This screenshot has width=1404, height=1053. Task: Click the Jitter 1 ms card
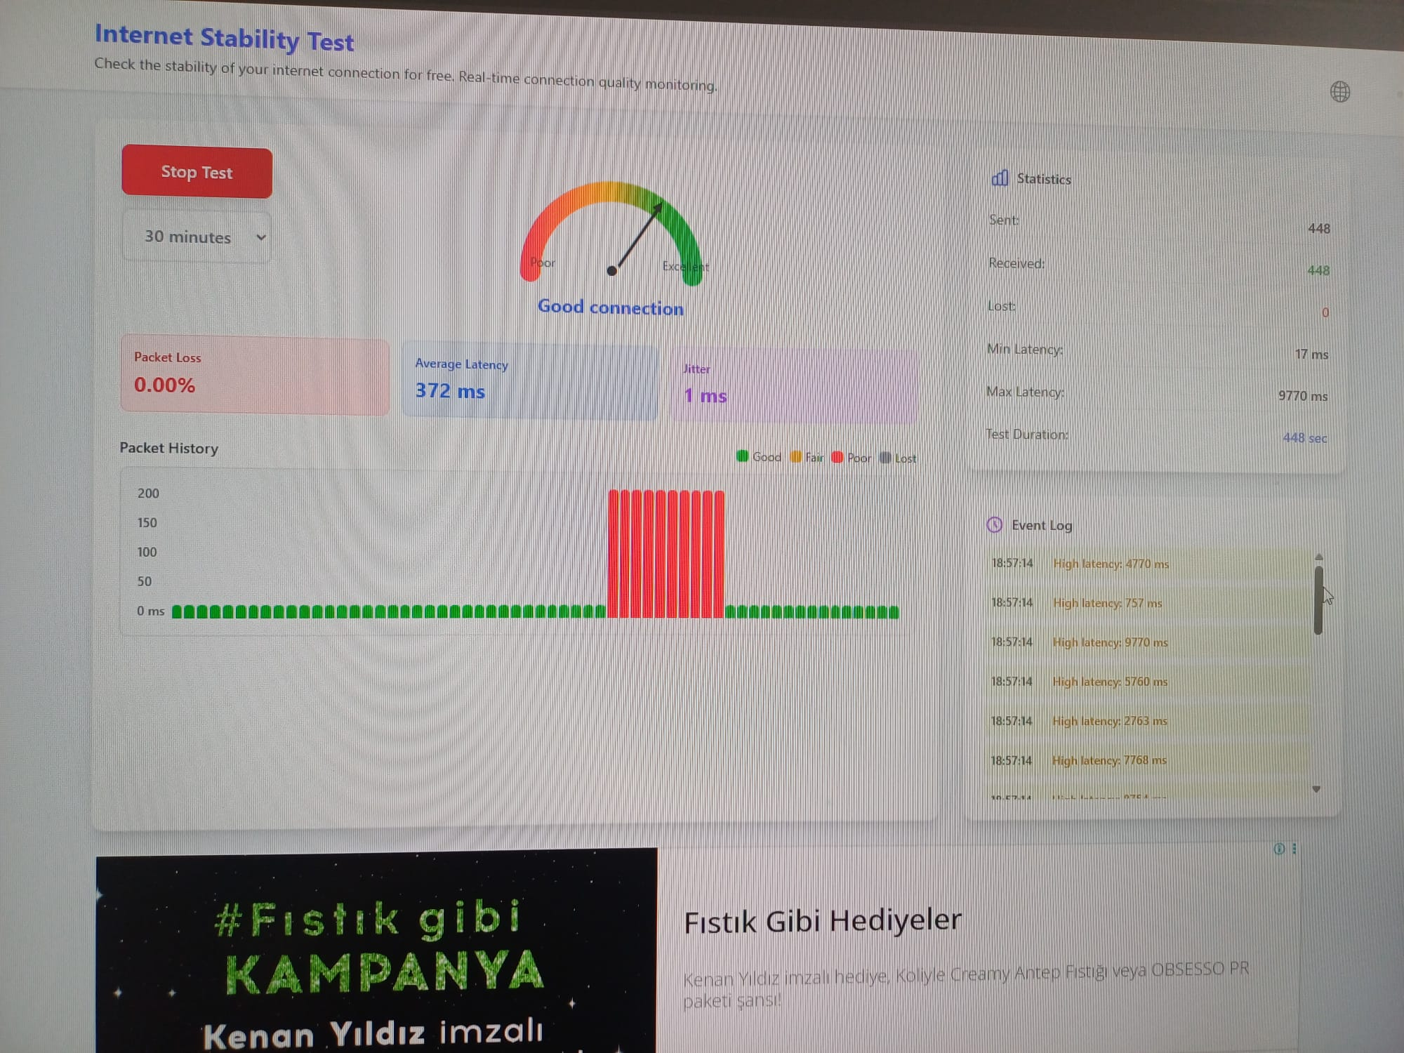(x=794, y=385)
